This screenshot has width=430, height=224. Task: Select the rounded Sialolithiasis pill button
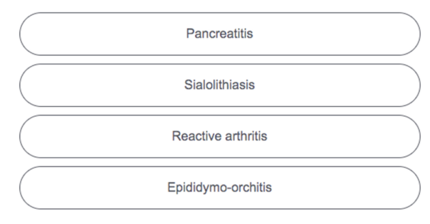220,85
